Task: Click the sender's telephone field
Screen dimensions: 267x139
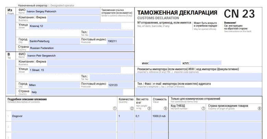Action: (x=111, y=33)
